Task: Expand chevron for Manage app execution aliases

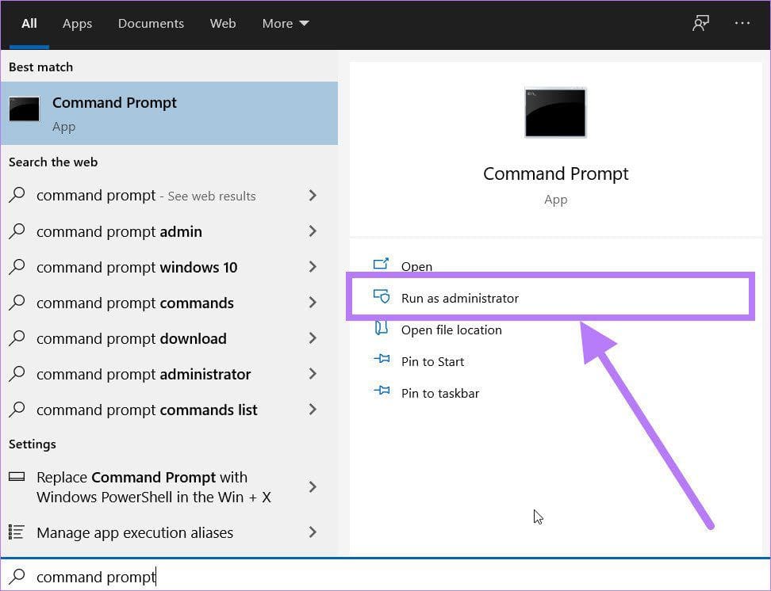Action: click(313, 532)
